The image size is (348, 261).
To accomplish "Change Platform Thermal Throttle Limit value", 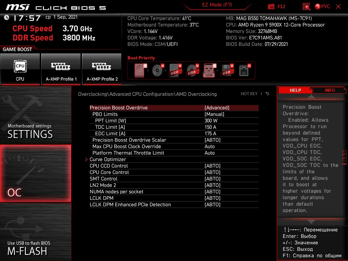I will [x=174, y=153].
